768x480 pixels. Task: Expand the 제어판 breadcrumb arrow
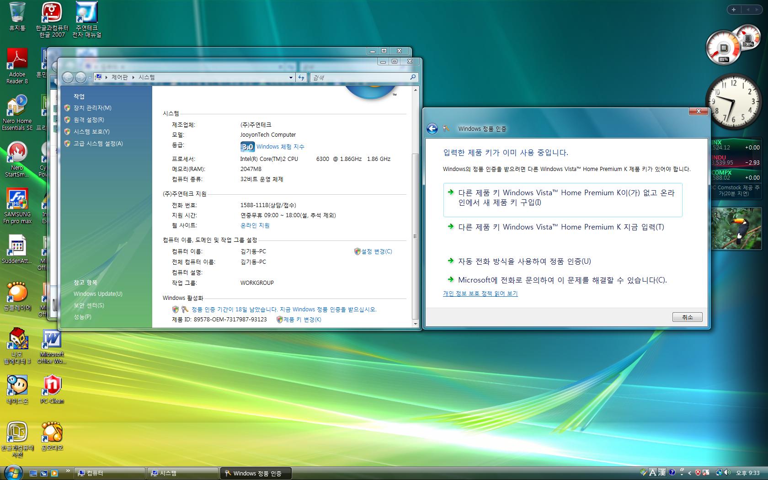coord(133,78)
